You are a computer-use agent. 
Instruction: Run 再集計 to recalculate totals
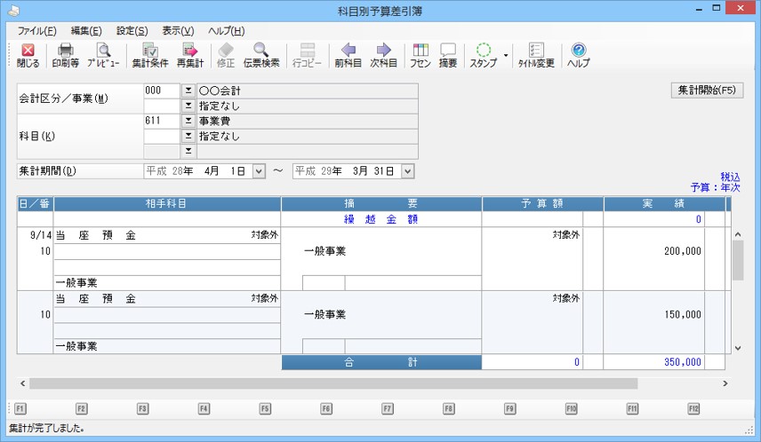click(189, 55)
